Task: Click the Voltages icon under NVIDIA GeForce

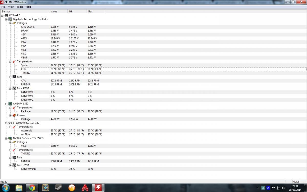Action: point(14,142)
